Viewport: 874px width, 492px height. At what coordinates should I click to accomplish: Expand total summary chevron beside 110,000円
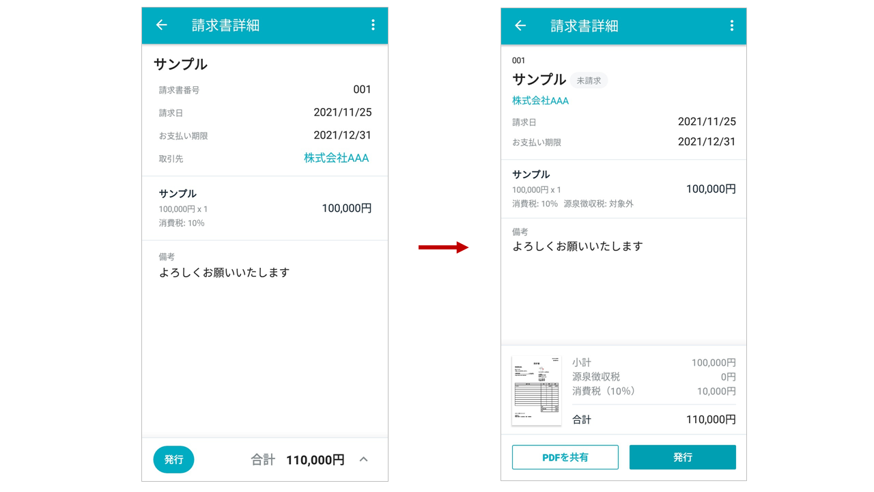click(364, 459)
